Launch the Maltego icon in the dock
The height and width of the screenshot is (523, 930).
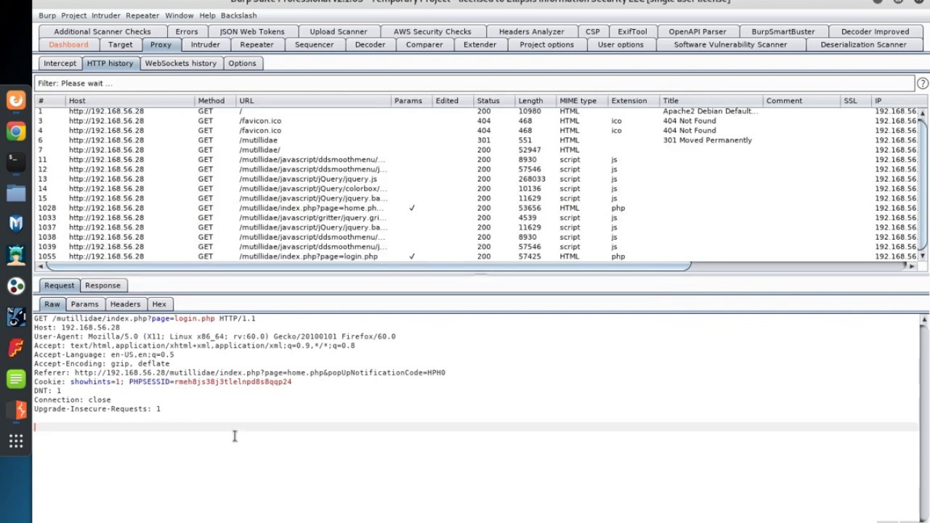click(x=16, y=317)
